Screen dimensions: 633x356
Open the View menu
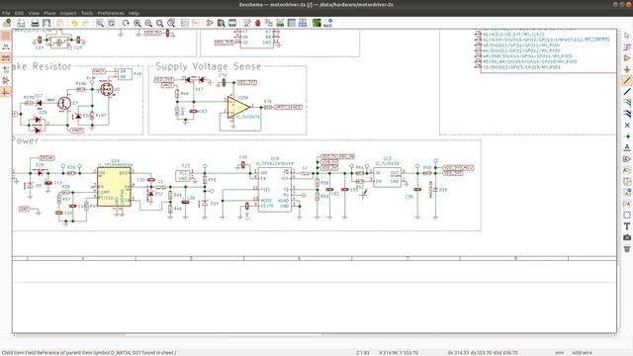34,13
